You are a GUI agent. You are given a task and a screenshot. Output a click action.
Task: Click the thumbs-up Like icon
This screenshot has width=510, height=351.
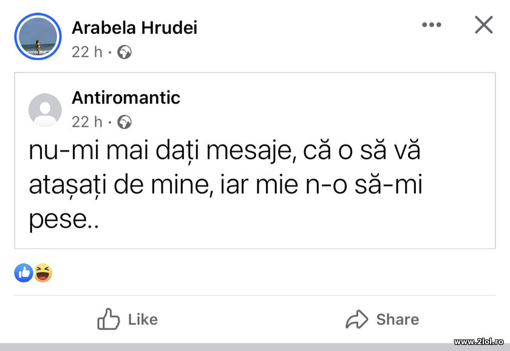[x=108, y=319]
